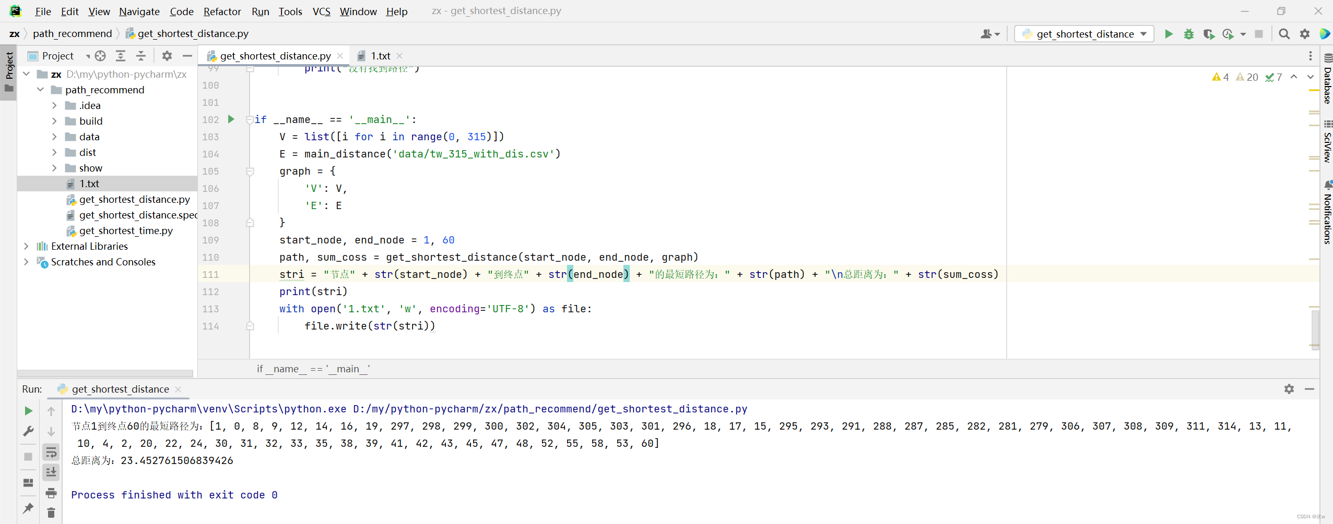The image size is (1333, 524).
Task: Toggle the Project side tool window button
Action: click(x=9, y=71)
